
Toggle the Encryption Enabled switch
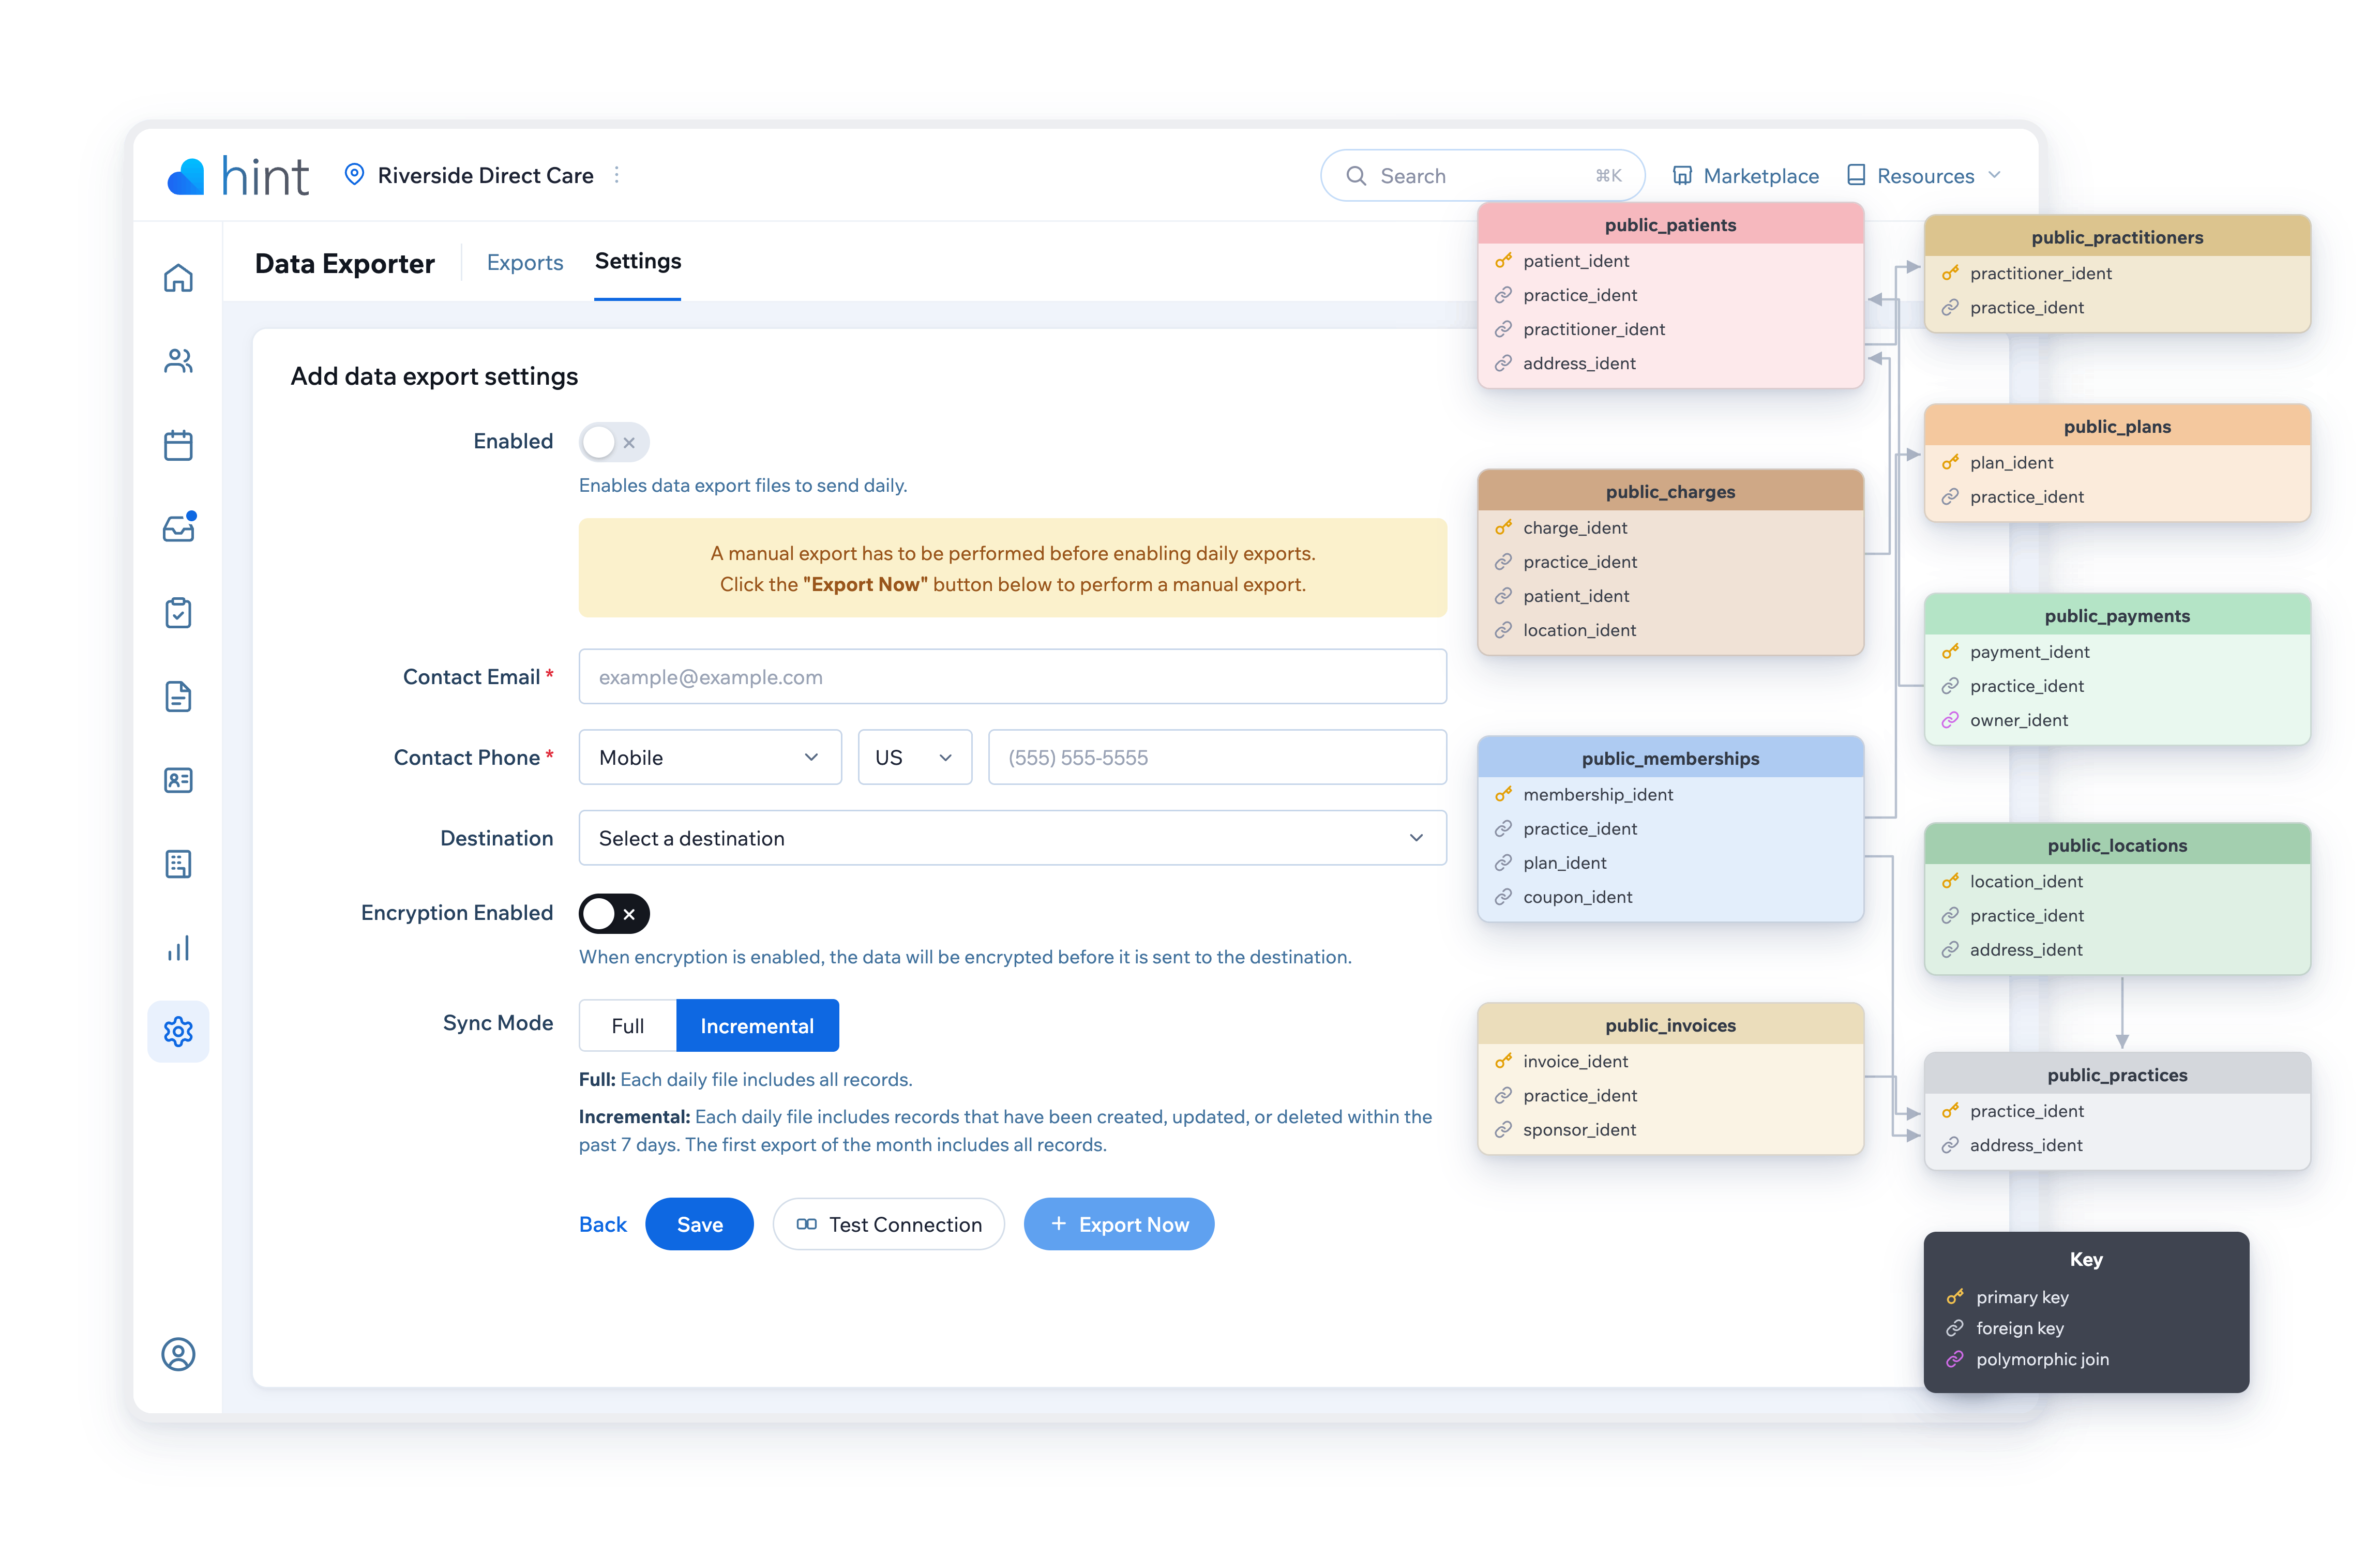[x=614, y=913]
